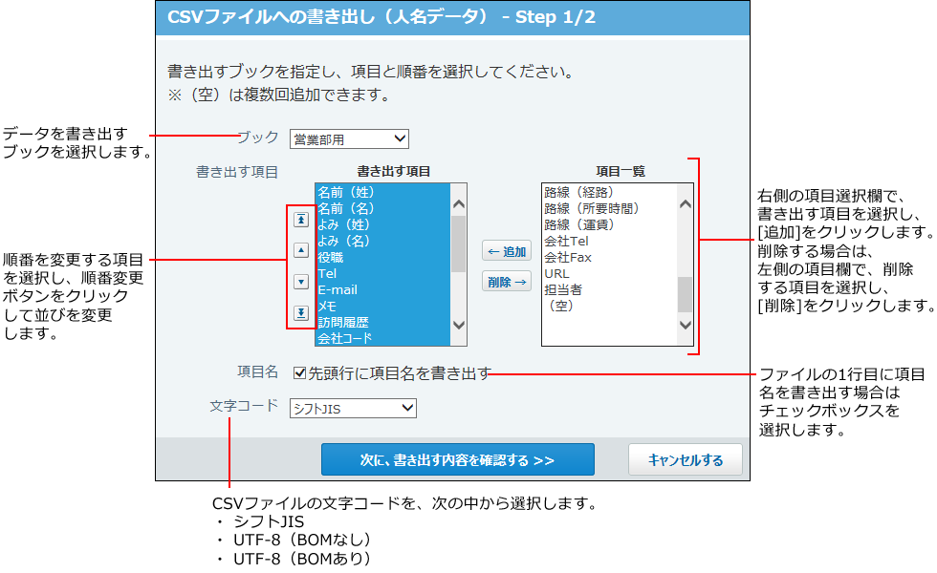
Task: Select 路線（経路） in 項目一覧 list
Action: 610,192
